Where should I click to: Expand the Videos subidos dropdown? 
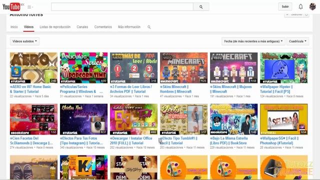(24, 41)
